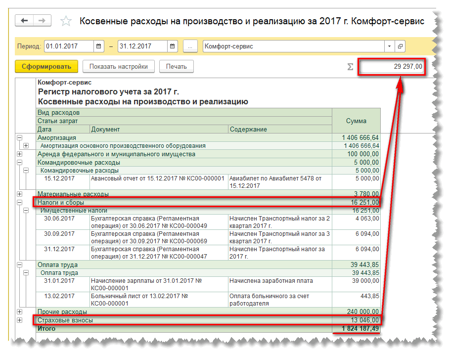
Task: Expand the Страховые взносы group
Action: [x=20, y=320]
